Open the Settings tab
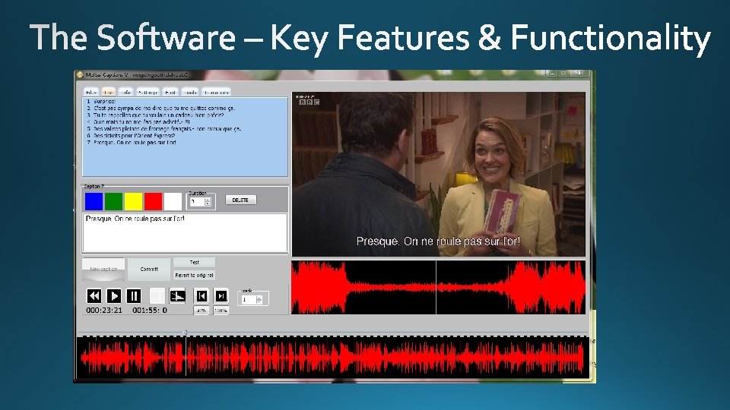This screenshot has height=410, width=730. click(x=148, y=92)
